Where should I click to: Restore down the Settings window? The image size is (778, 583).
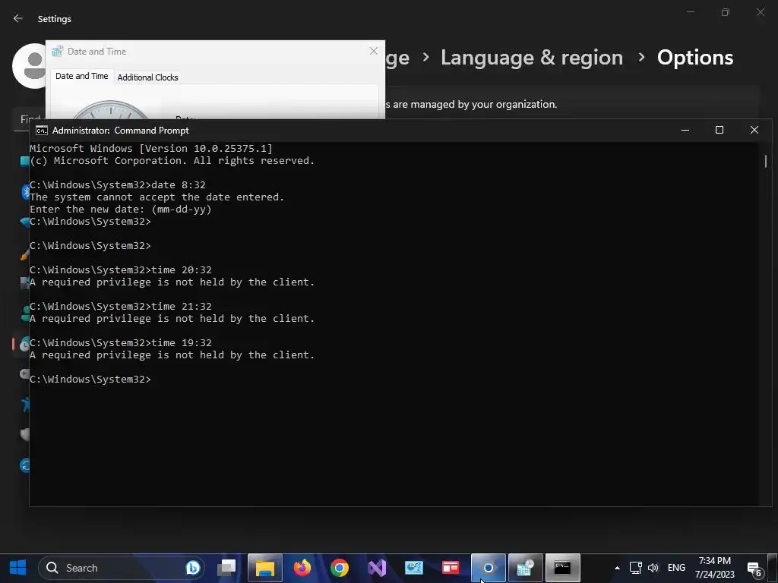pyautogui.click(x=726, y=12)
